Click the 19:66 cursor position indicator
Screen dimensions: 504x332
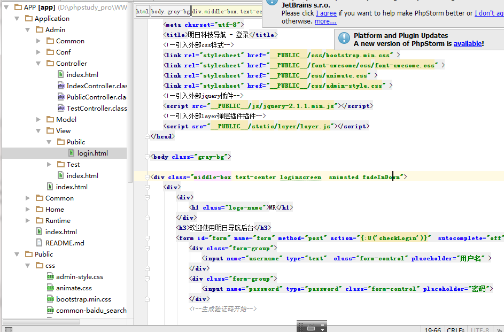point(432,330)
